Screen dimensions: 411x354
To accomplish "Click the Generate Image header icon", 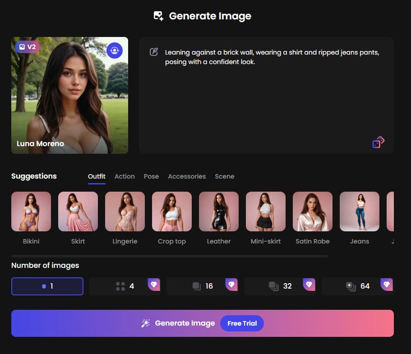I will [157, 15].
